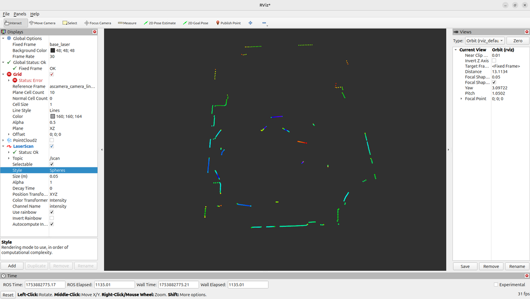Click the Add display button
Screen dimensions: 530x299
[12, 265]
